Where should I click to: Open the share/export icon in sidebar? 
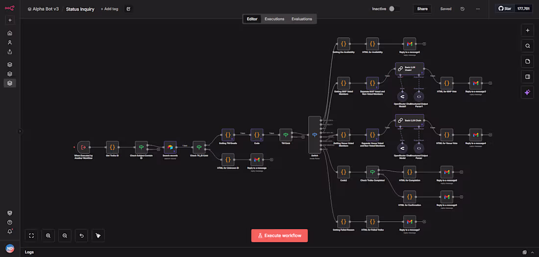10,51
